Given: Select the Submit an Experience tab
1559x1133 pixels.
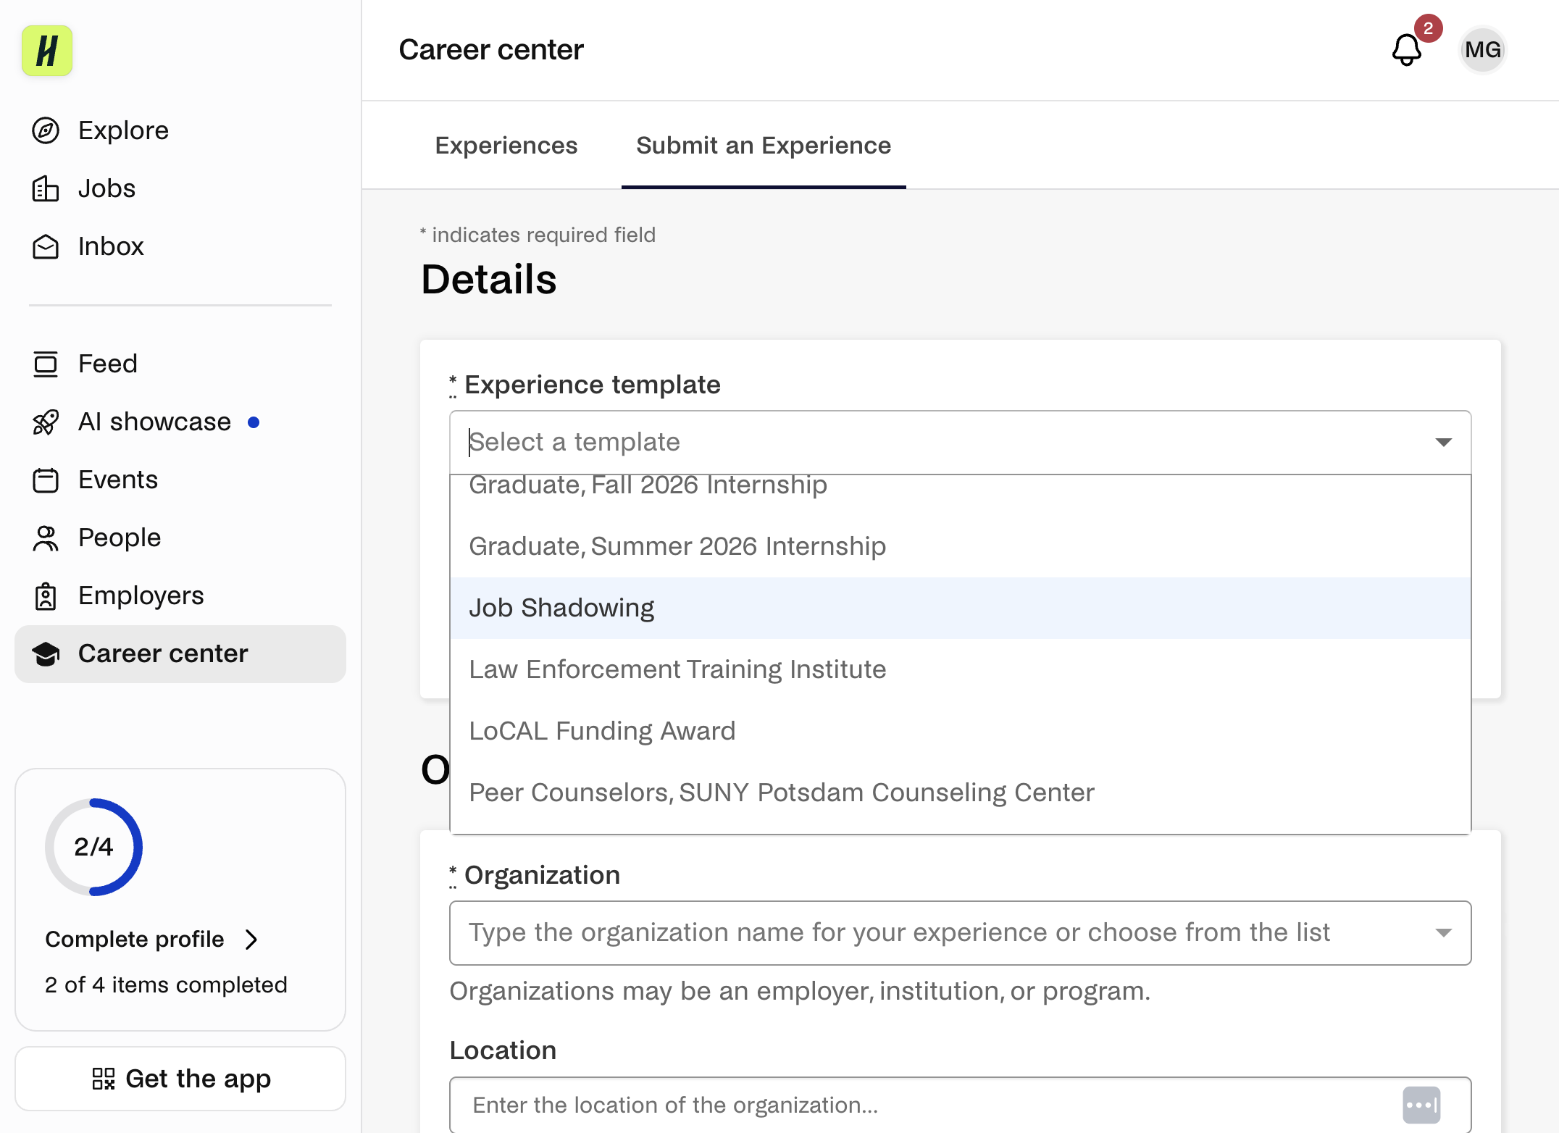Looking at the screenshot, I should (x=764, y=146).
